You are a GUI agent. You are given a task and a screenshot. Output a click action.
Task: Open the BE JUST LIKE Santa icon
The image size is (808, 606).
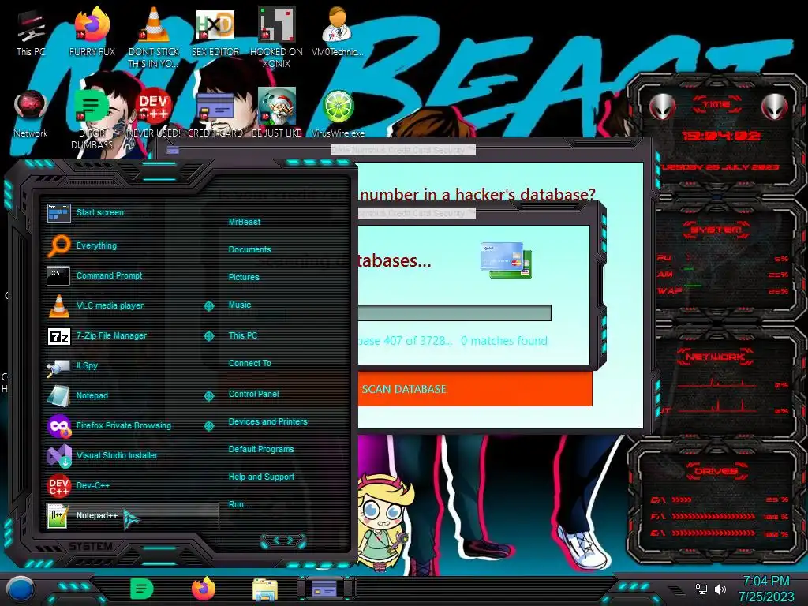tap(276, 114)
